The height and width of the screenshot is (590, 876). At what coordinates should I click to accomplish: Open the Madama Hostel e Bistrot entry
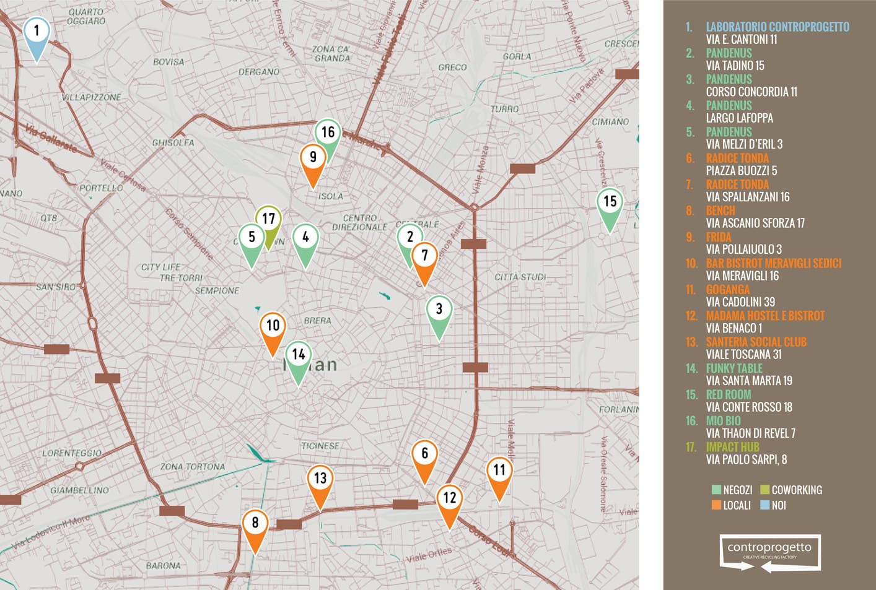(766, 316)
